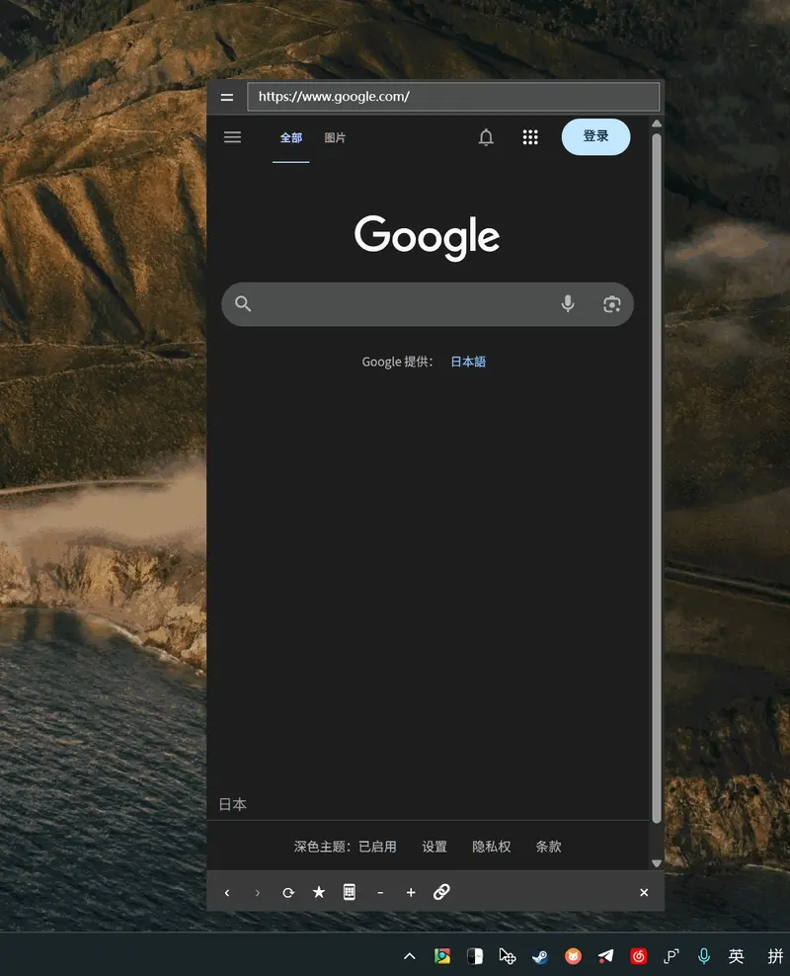
Task: Click the scrollbar up arrow
Action: pos(657,123)
